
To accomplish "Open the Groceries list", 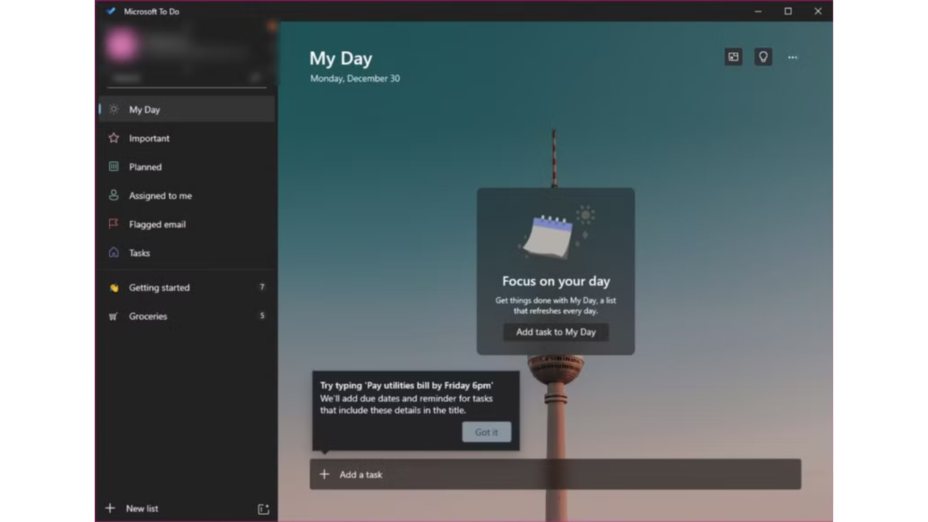I will (148, 316).
